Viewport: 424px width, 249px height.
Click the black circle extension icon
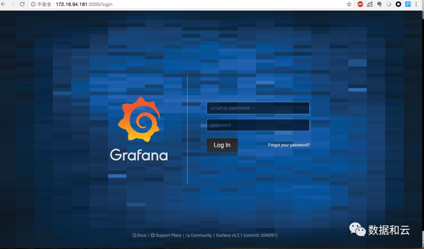click(398, 4)
